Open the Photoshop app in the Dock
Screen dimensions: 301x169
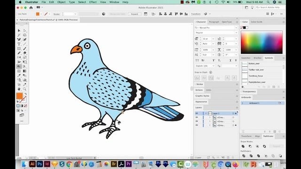40,164
